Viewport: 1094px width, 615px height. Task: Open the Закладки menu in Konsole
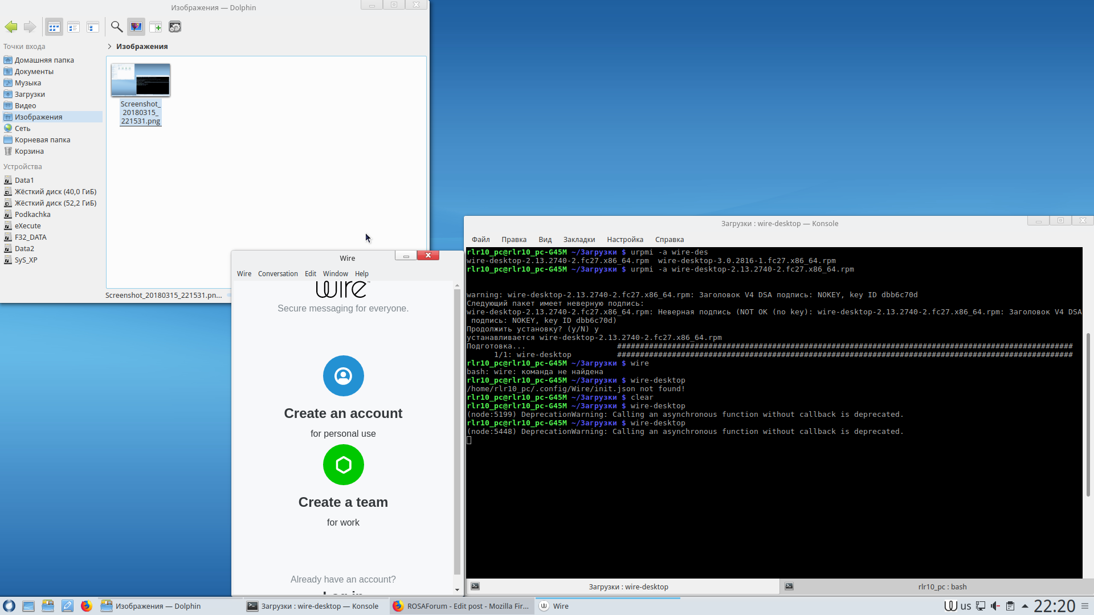click(x=579, y=240)
